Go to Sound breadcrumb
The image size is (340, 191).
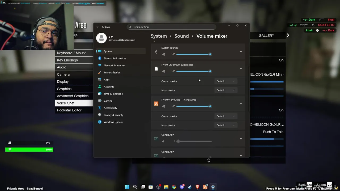[182, 36]
